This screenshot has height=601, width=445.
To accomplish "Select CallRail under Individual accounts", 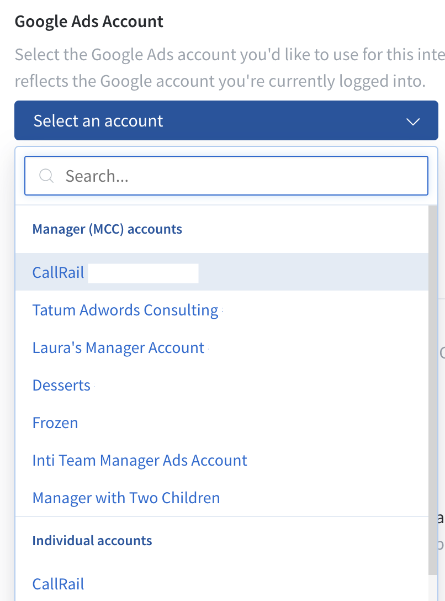I will pyautogui.click(x=222, y=584).
